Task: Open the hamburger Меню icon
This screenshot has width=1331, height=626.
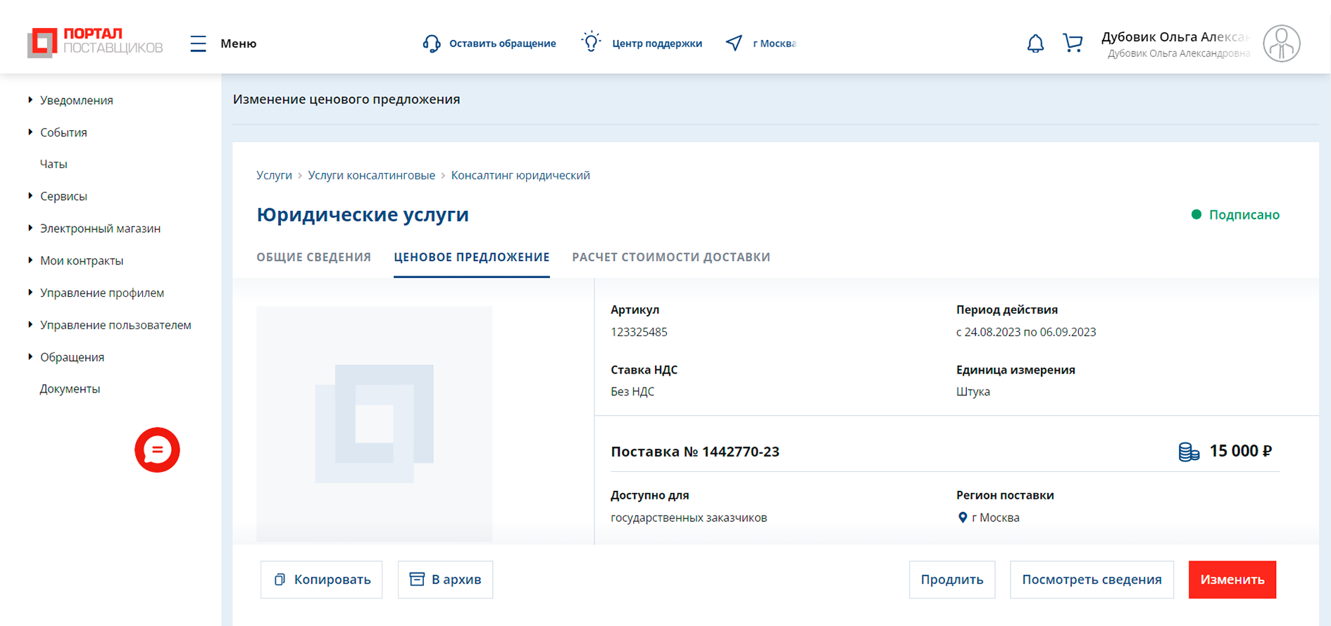Action: (x=199, y=44)
